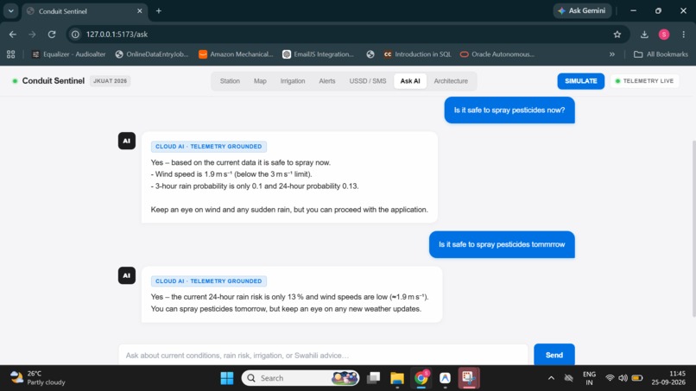Click the TELEMETRY LIVE status badge
Screen dimensions: 696x391
(x=644, y=81)
